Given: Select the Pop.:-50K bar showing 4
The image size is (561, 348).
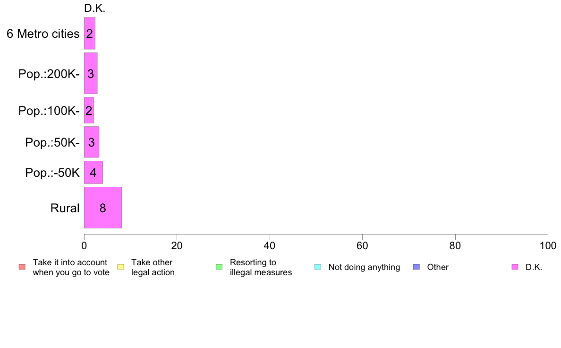Looking at the screenshot, I should click(x=93, y=173).
